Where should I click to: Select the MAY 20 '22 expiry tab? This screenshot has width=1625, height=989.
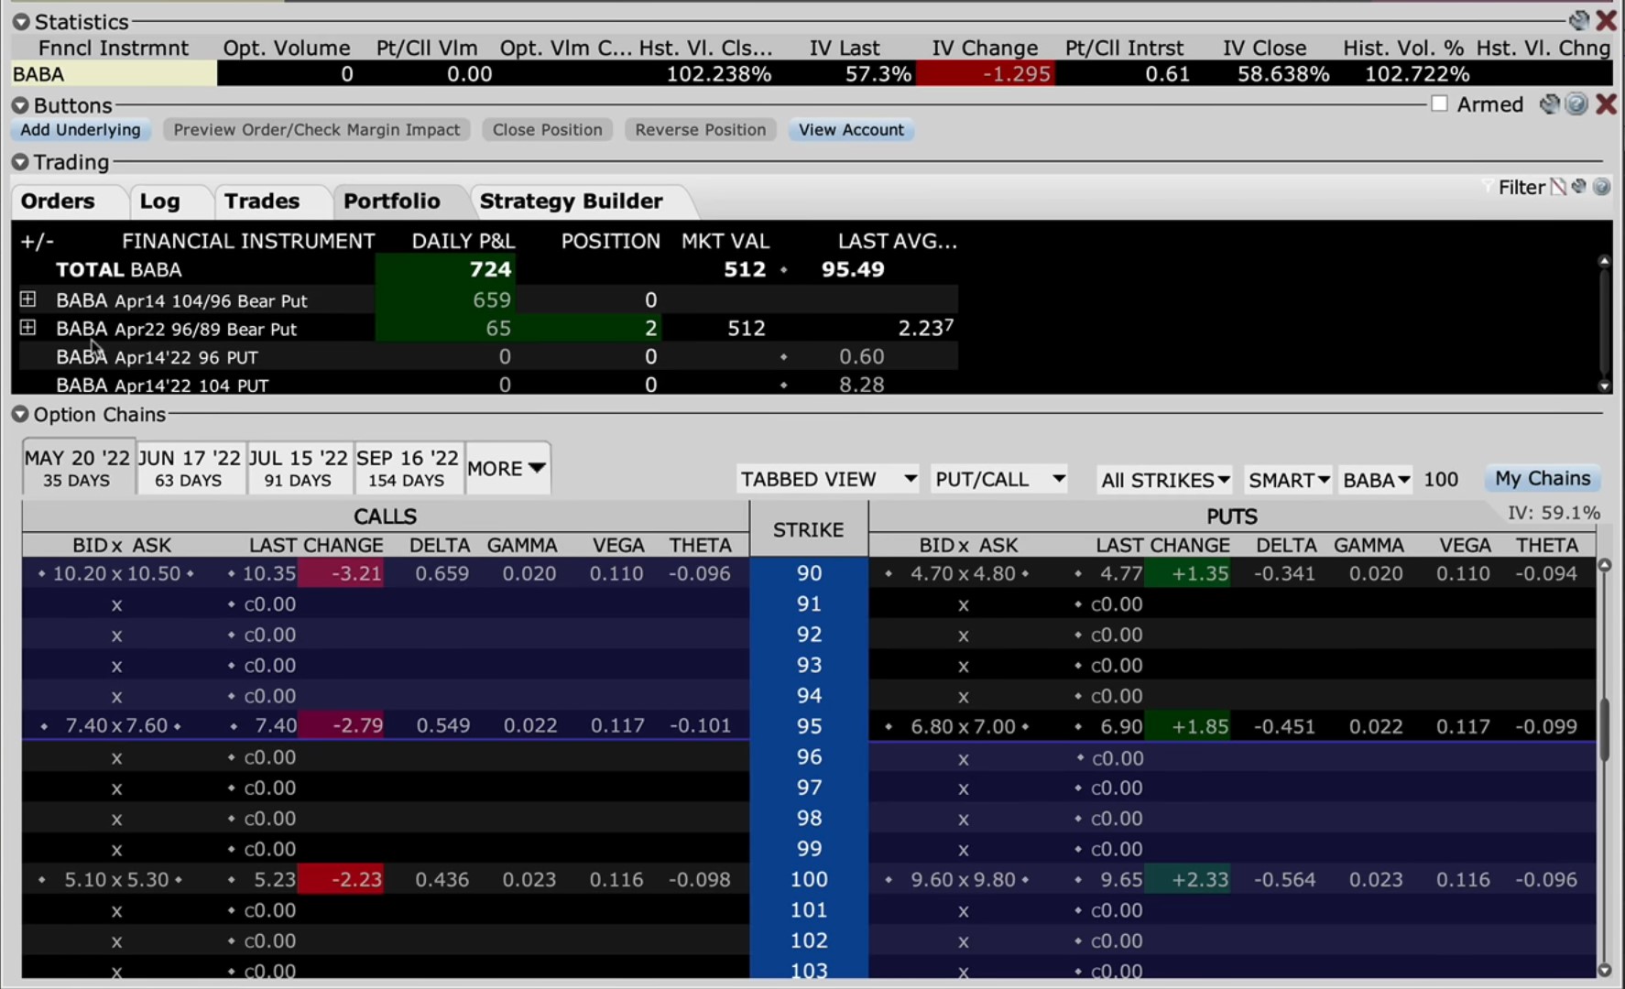coord(78,468)
